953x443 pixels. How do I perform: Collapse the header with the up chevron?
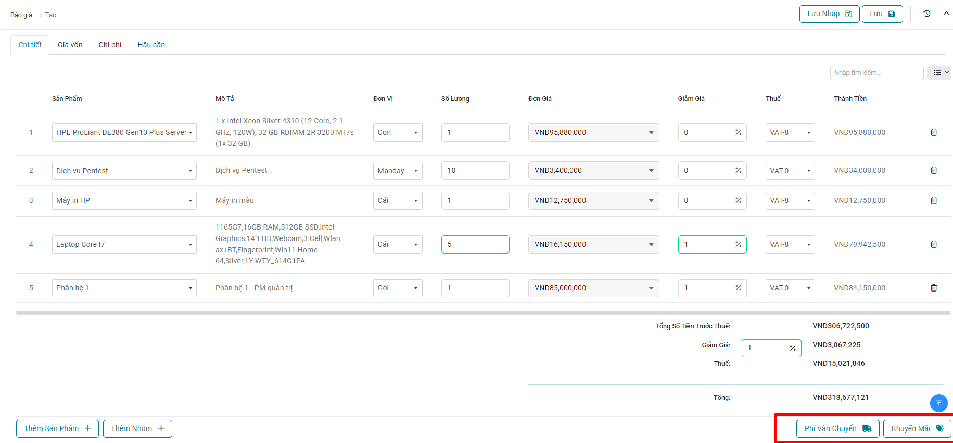pos(946,14)
